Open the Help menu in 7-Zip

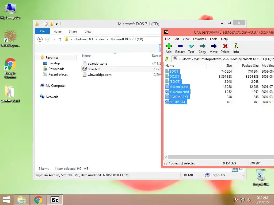click(x=224, y=39)
